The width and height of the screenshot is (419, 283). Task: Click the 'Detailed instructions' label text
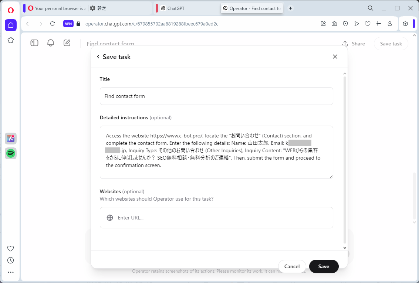click(x=124, y=117)
